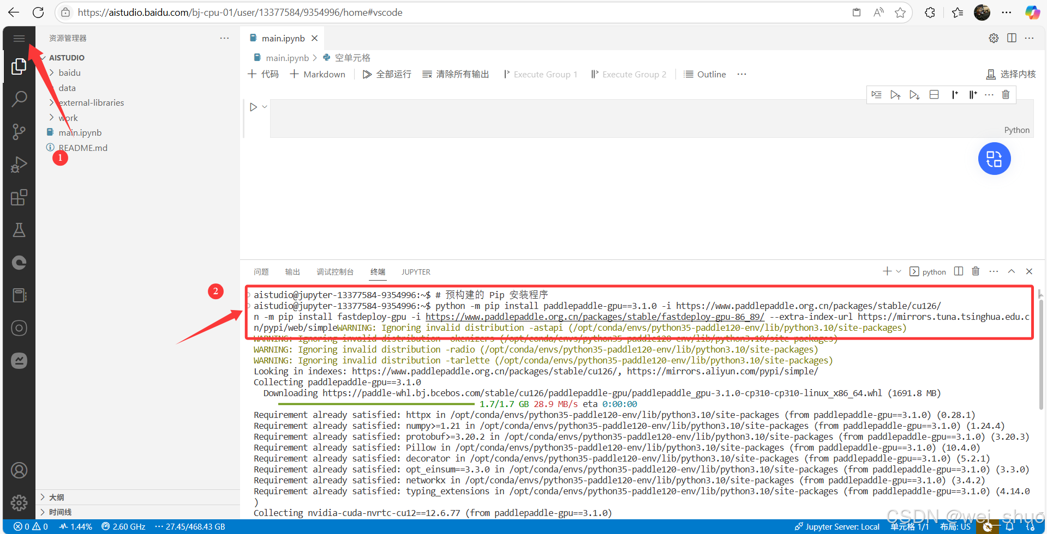
Task: Click 选择内核 to select kernel
Action: pyautogui.click(x=1011, y=74)
